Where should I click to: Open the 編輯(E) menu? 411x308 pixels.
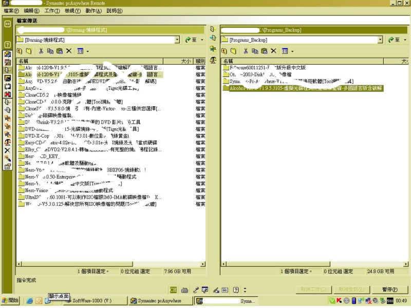pos(32,11)
